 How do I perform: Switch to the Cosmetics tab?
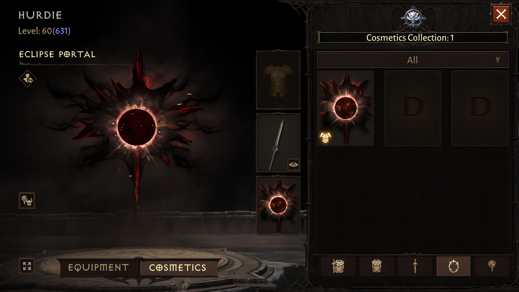pos(178,268)
